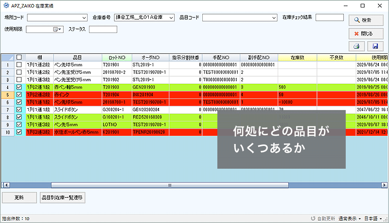
Task: Open the 日本語 language menu
Action: 376,219
